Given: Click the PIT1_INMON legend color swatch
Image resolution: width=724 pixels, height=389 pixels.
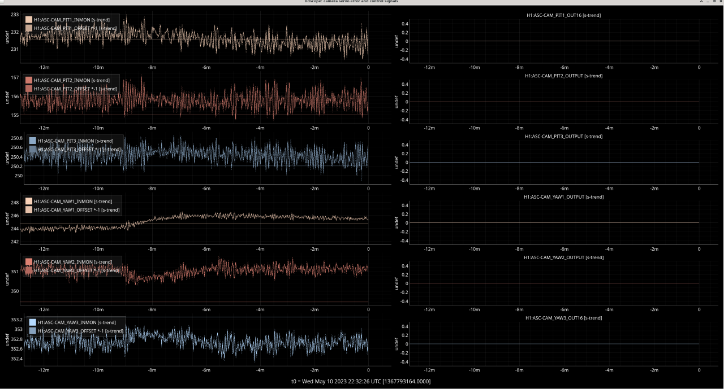Looking at the screenshot, I should click(x=29, y=20).
